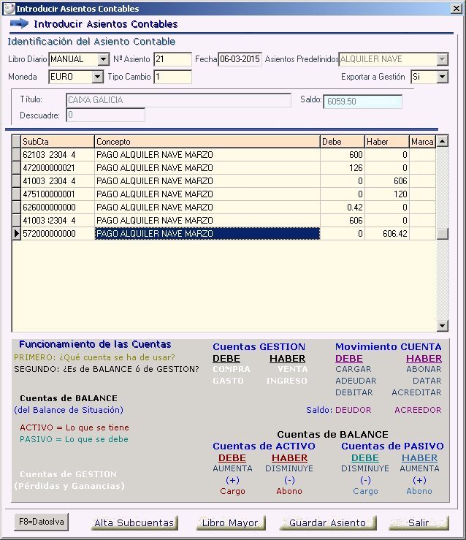Click the Alta Subcuentas button
The height and width of the screenshot is (540, 466).
(x=134, y=522)
